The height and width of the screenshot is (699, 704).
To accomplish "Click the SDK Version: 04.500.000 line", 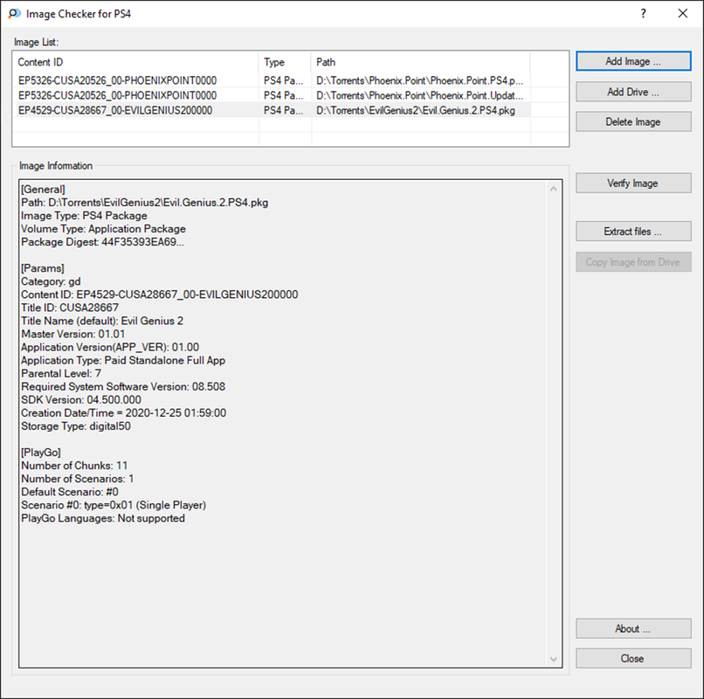I will [x=81, y=400].
